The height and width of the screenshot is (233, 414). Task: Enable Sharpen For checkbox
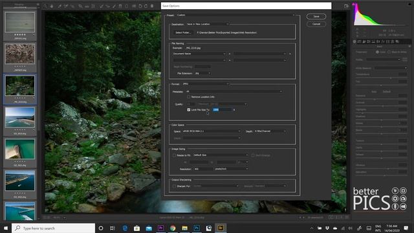(x=174, y=186)
